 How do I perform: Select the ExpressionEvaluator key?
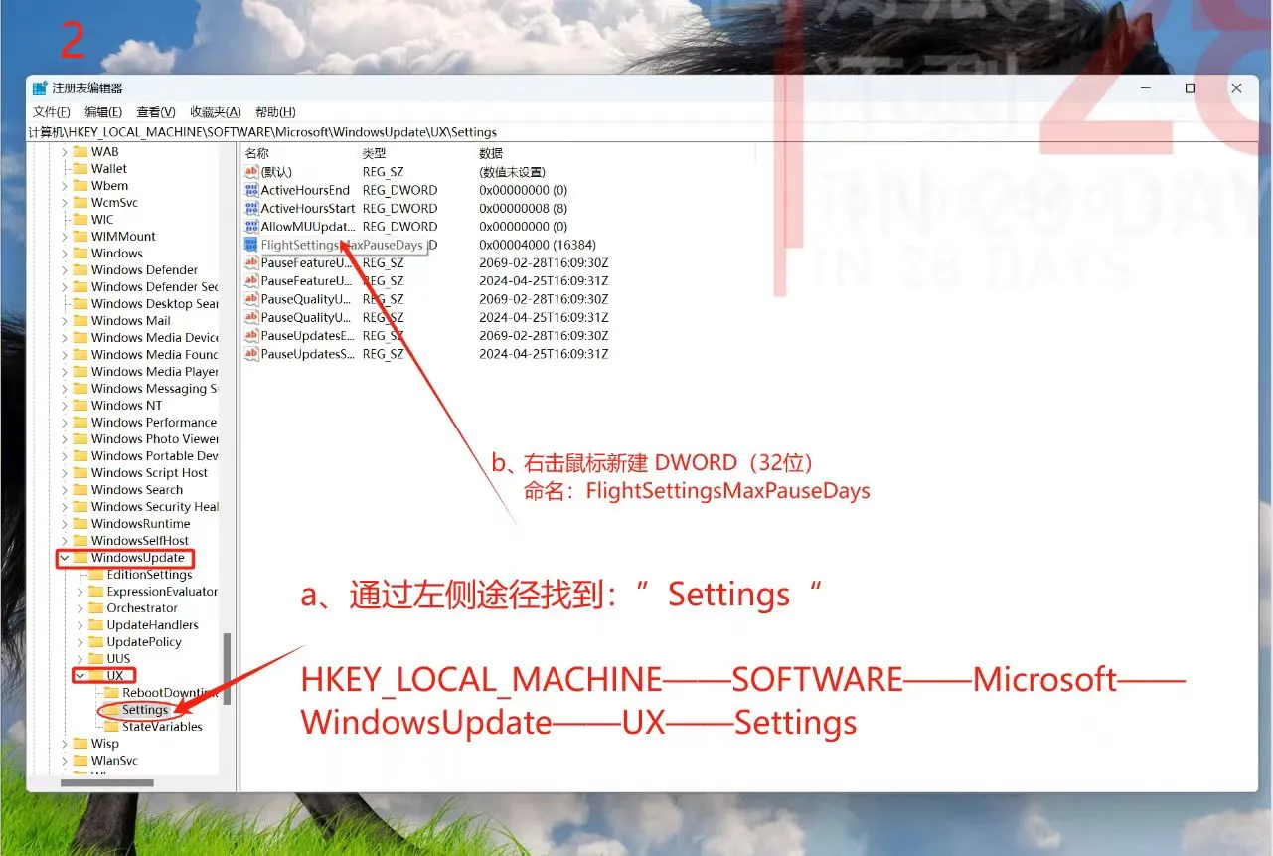(x=162, y=592)
